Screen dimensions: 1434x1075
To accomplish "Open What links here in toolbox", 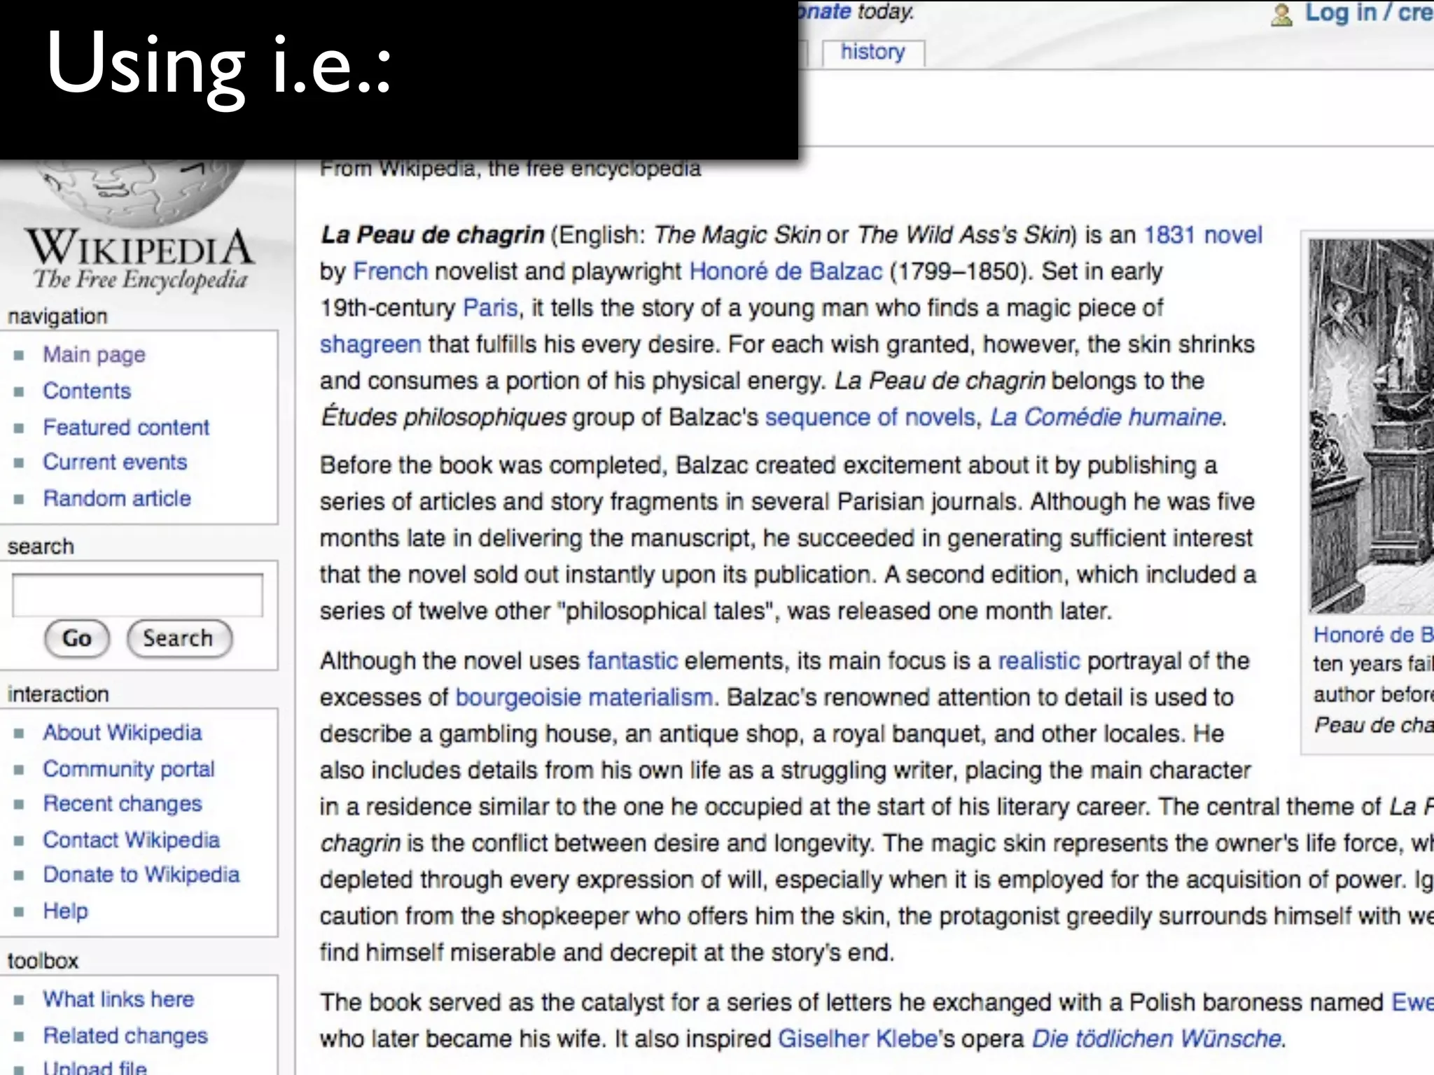I will point(118,999).
